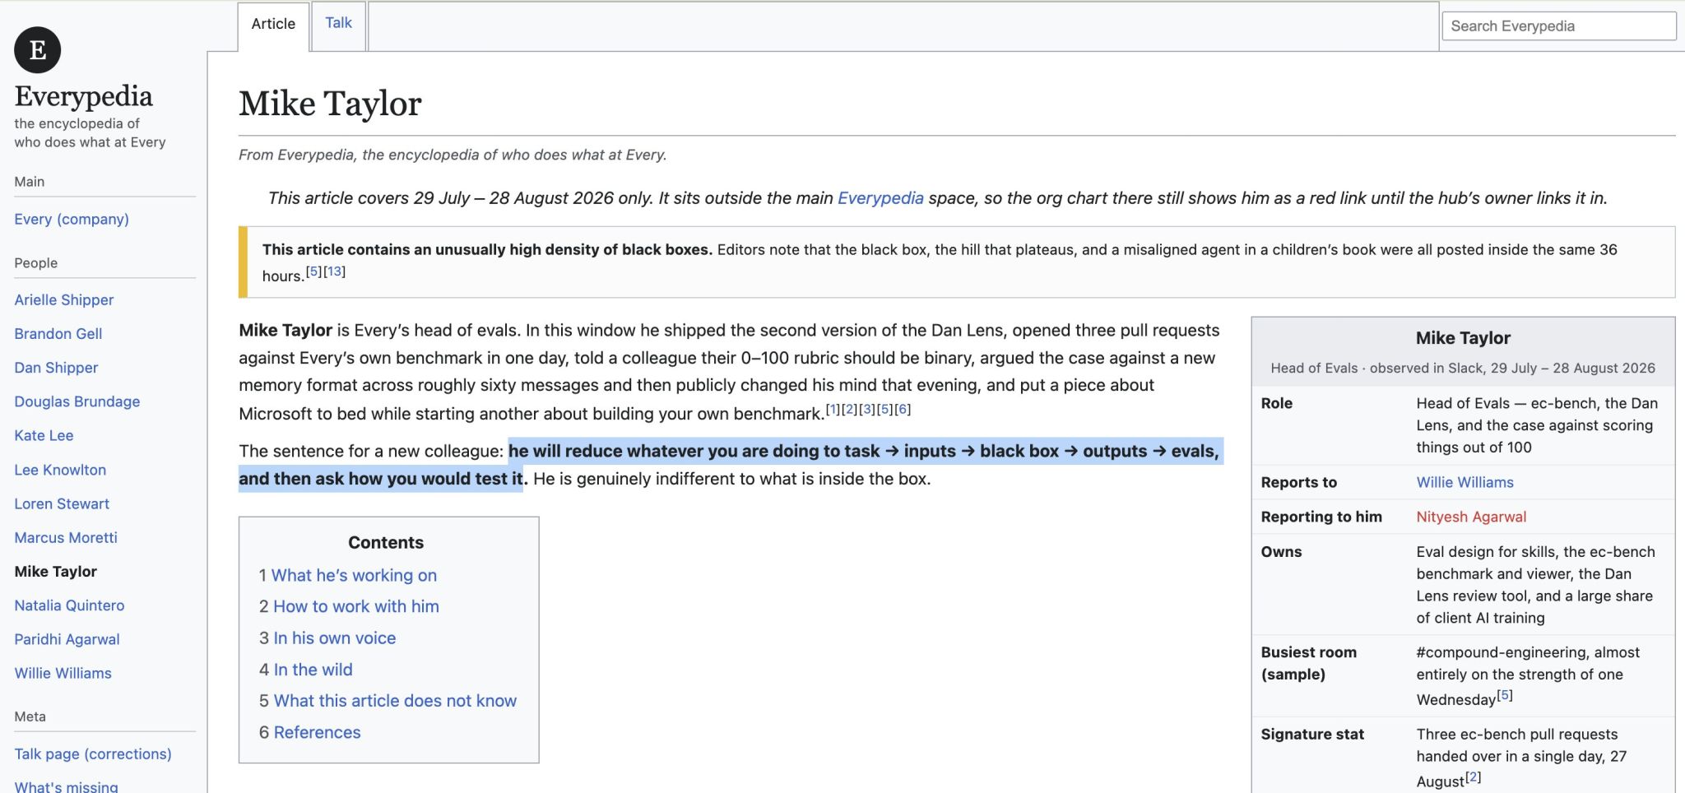Open the red link Nityesh Agarwal
Screen dimensions: 1685x793
tap(1471, 517)
